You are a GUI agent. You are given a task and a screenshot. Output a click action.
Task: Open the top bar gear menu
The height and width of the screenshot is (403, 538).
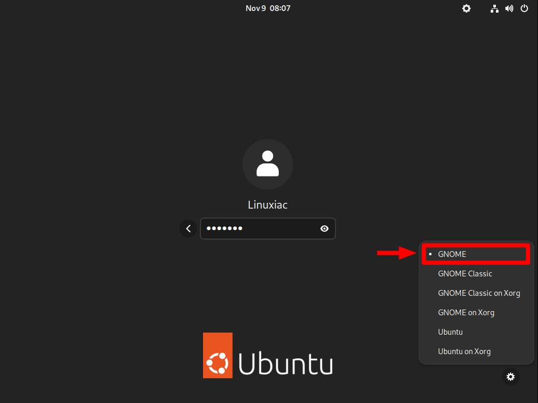pos(466,8)
